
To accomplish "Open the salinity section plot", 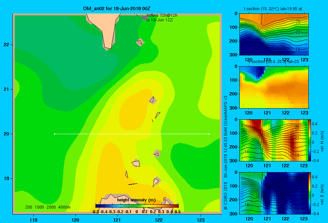I will coord(274,87).
